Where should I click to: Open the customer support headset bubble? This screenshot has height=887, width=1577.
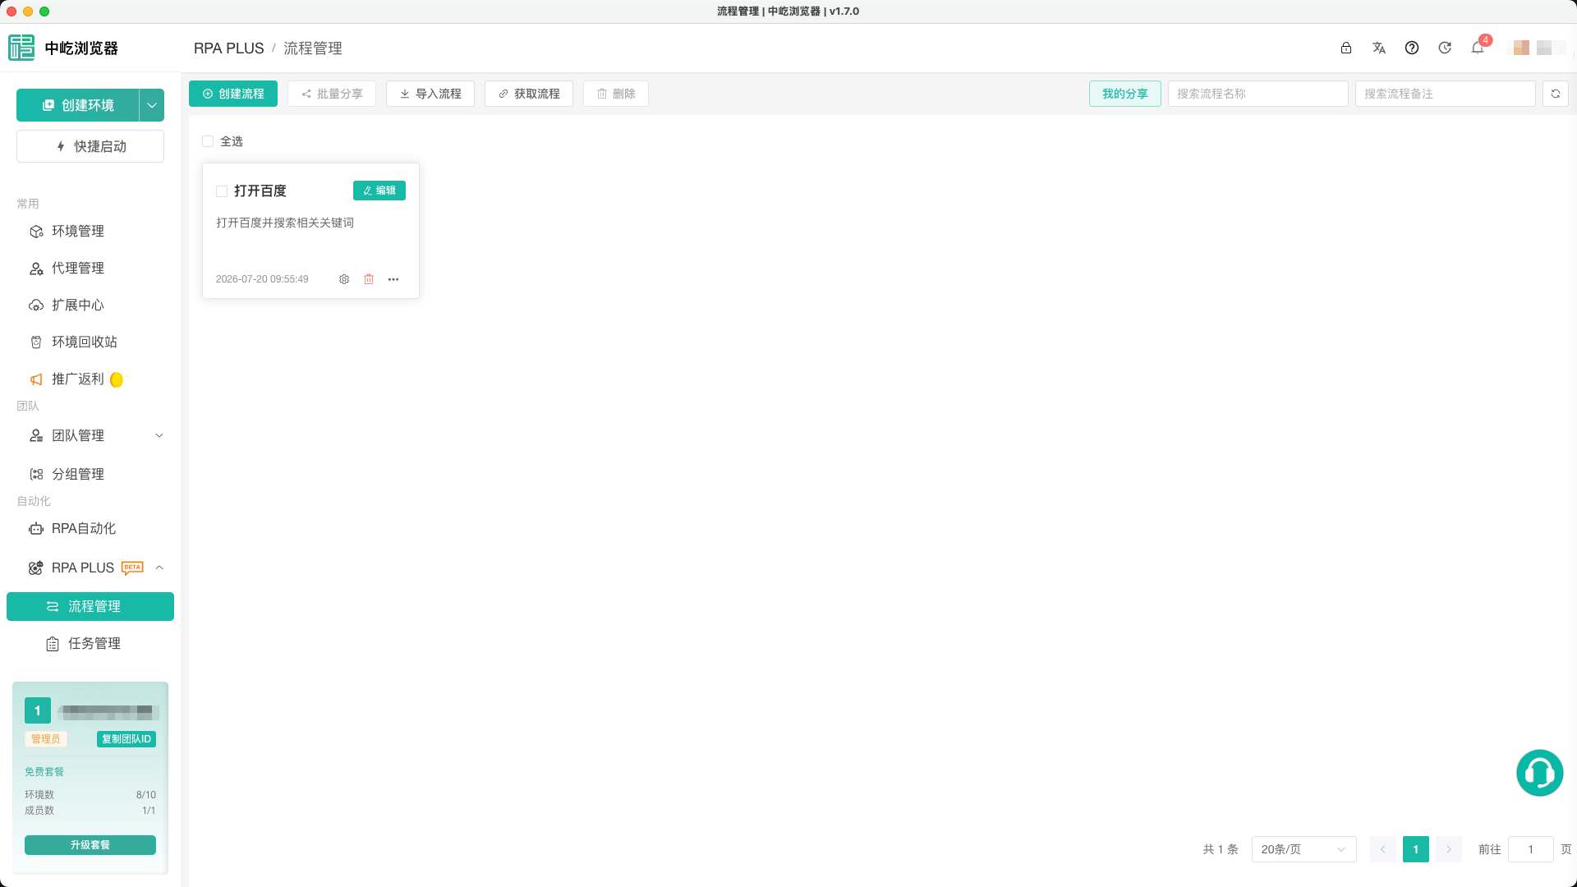coord(1539,773)
